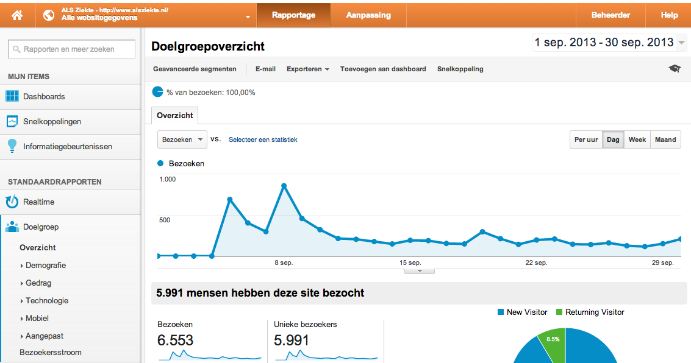Open the Beheerder section

(x=610, y=15)
